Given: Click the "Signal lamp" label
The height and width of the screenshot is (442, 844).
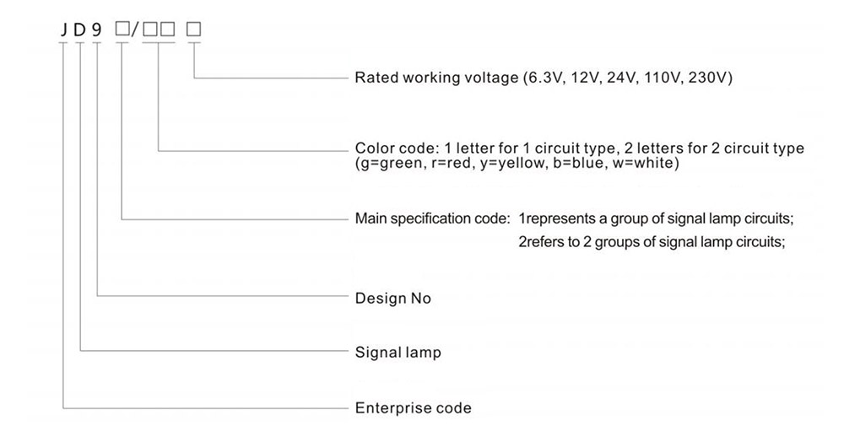Looking at the screenshot, I should tap(398, 352).
